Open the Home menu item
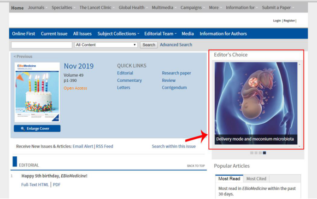This screenshot has height=199, width=317. [x=18, y=8]
